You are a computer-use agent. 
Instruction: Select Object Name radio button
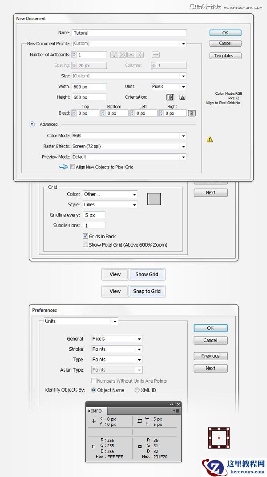94,390
